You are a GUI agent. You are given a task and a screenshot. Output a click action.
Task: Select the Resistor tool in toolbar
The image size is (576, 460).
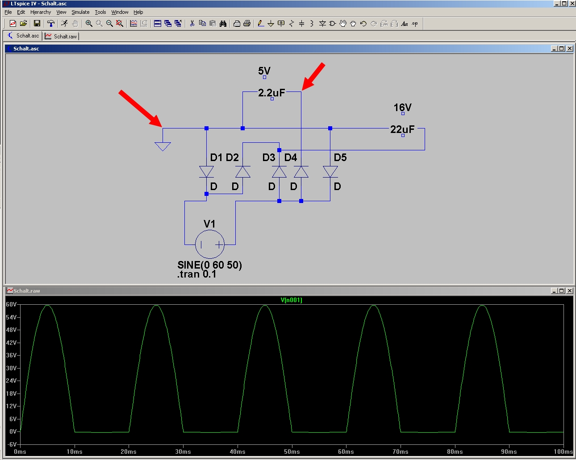292,24
